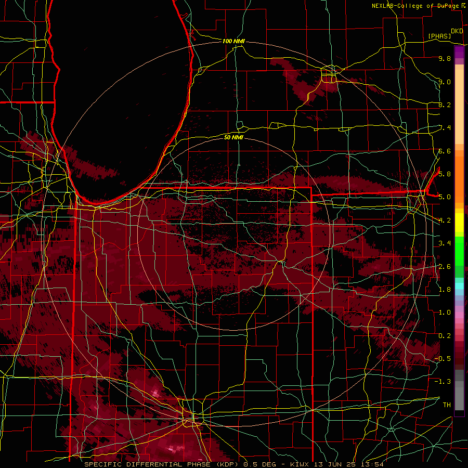Click the -1.3 scale value
Image resolution: width=468 pixels, height=468 pixels.
pos(443,382)
